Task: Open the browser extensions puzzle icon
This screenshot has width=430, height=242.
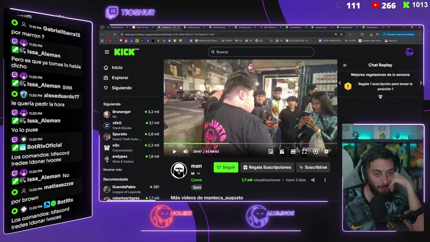Action: (362, 34)
